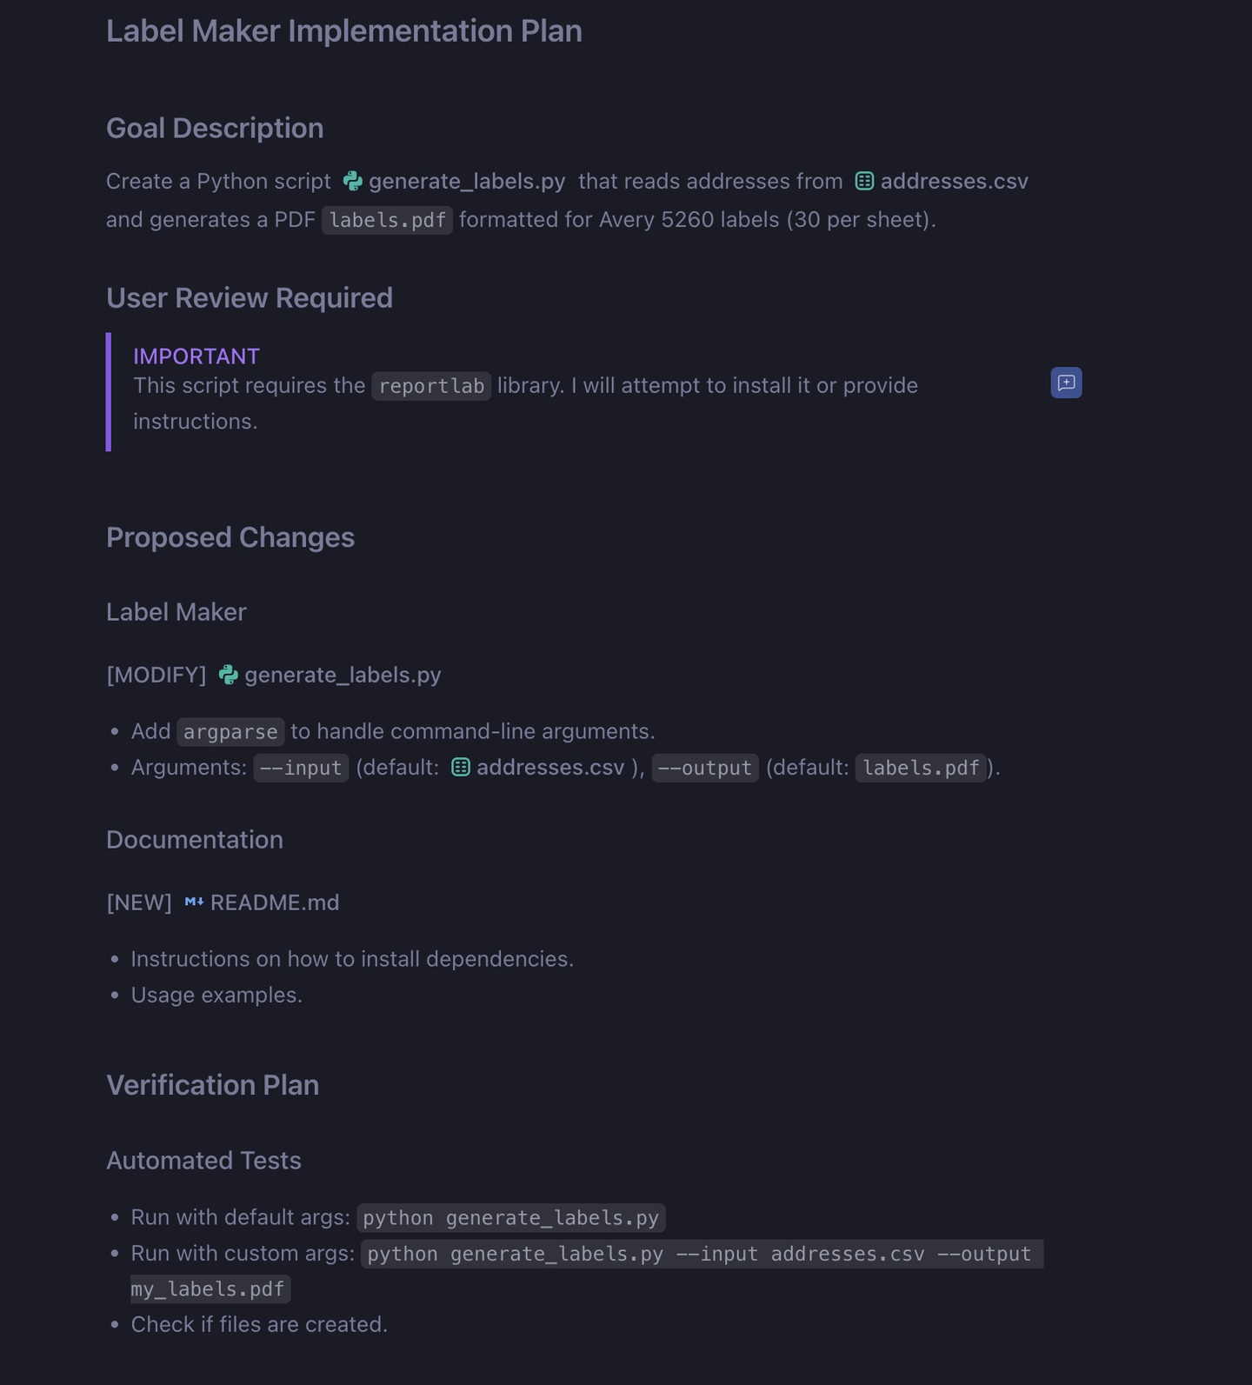Click the Markdown icon before README.md
1252x1385 pixels.
(x=194, y=902)
